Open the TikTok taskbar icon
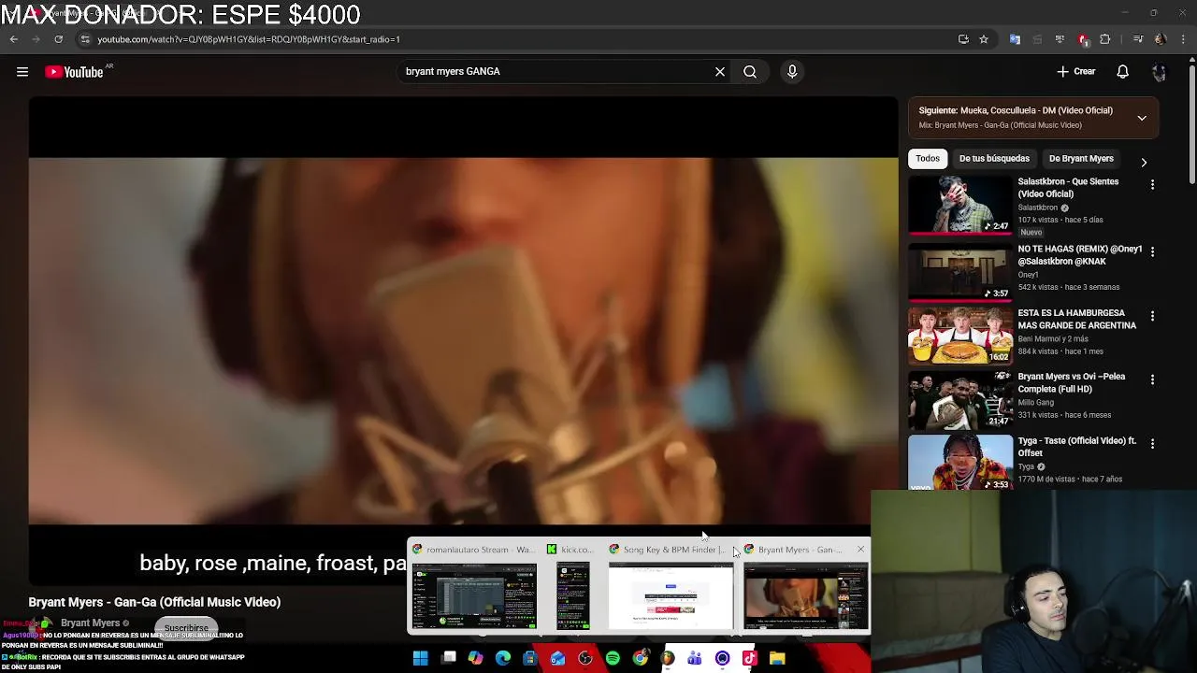Screen dimensions: 1197x673 [749, 658]
